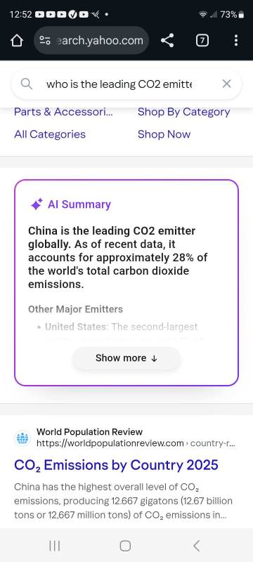Open the All Categories link

pyautogui.click(x=50, y=134)
